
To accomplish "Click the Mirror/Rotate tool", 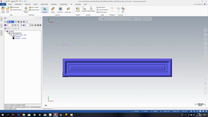I will tap(91, 9).
